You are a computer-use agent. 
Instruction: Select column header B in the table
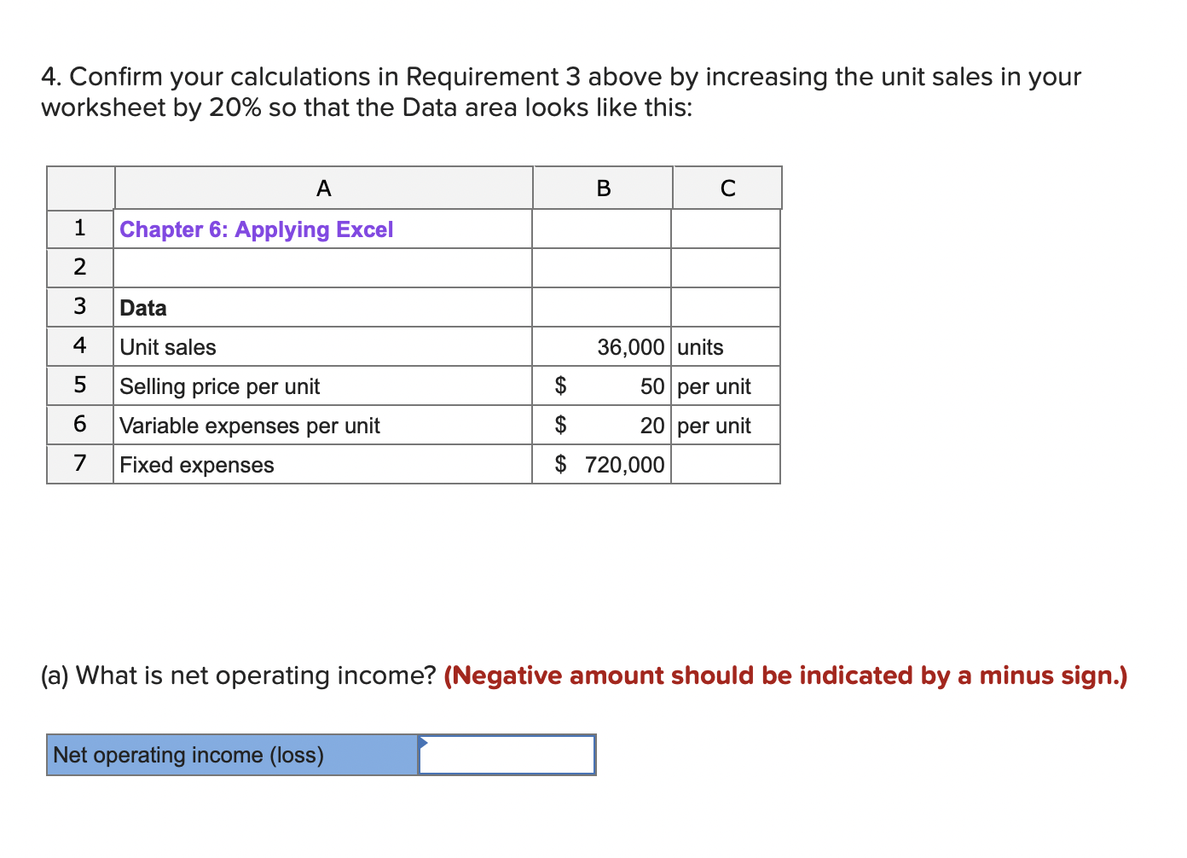[602, 188]
